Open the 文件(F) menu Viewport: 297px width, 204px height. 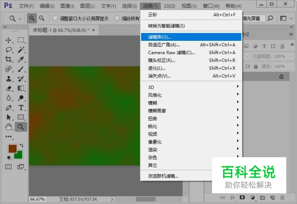click(x=26, y=6)
